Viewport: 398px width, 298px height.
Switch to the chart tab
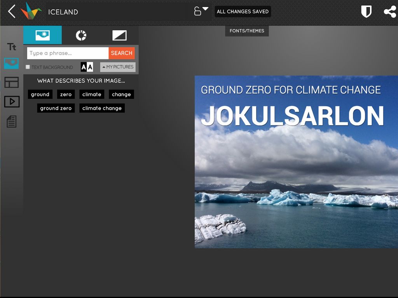[81, 35]
